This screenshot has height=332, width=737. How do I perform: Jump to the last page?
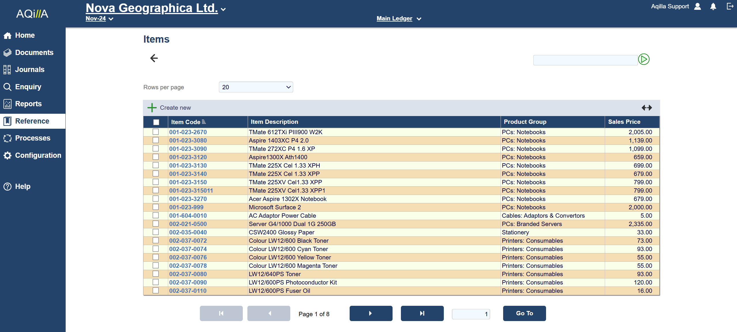422,313
